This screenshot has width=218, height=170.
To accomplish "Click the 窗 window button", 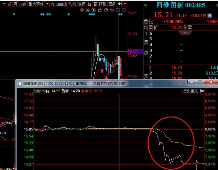I will coord(95,4).
